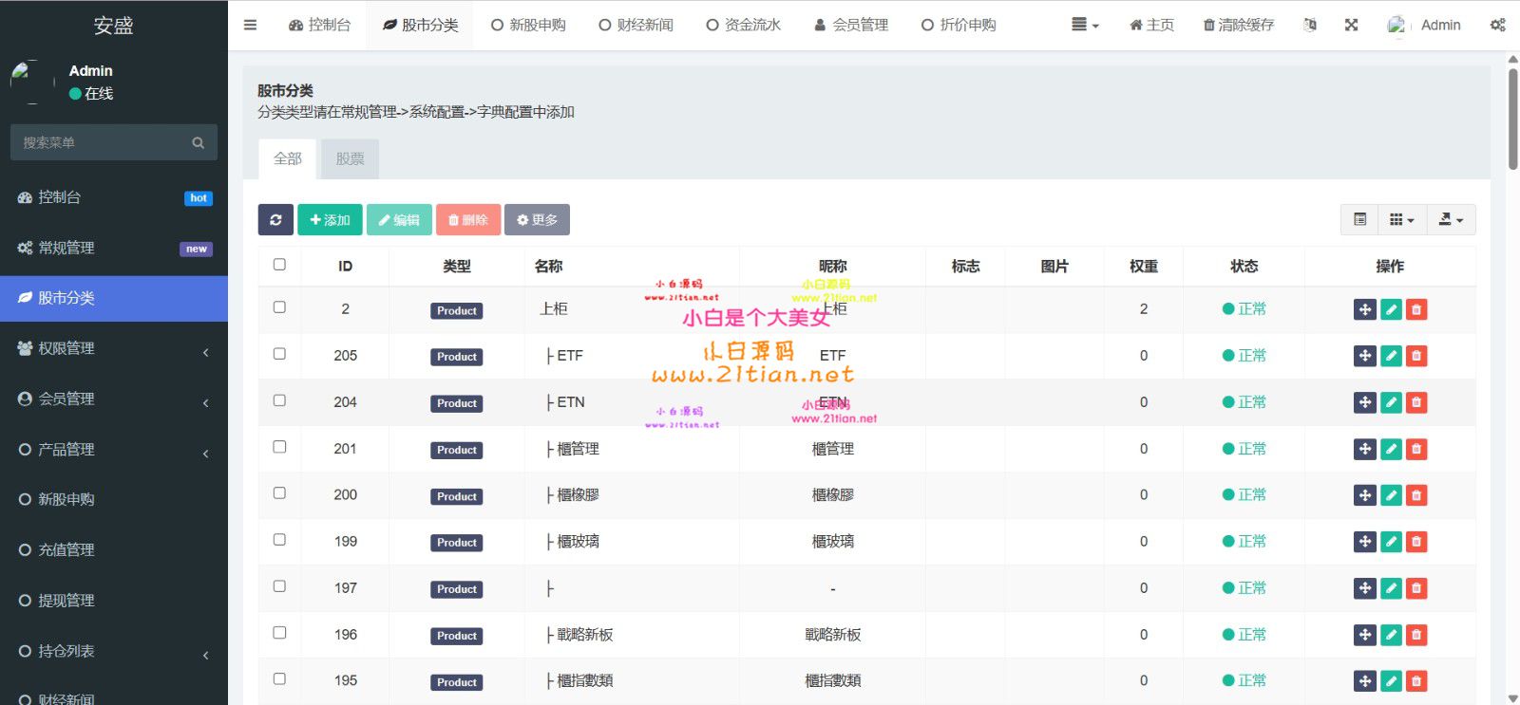Toggle the sidebar hamburger menu icon
This screenshot has width=1520, height=705.
point(250,25)
